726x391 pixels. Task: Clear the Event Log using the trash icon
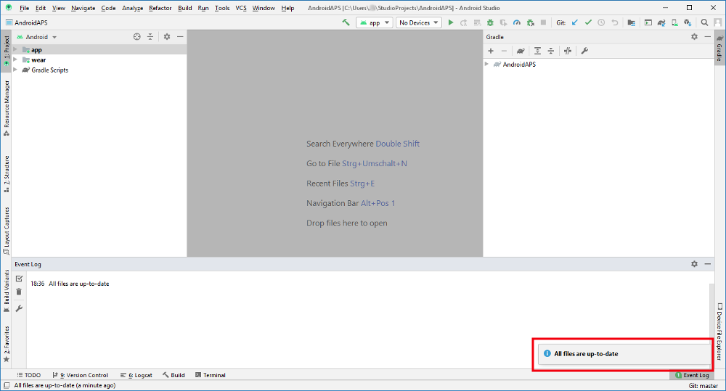tap(19, 292)
